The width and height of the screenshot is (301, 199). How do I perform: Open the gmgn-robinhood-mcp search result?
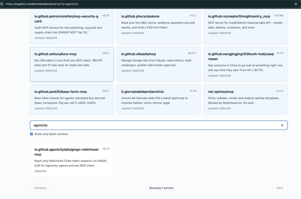tap(72, 160)
